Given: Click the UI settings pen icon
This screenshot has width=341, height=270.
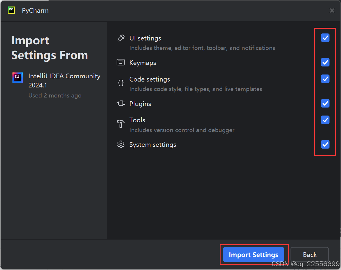Looking at the screenshot, I should (x=121, y=38).
